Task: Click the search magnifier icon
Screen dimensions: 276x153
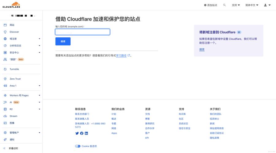Action: click(224, 5)
